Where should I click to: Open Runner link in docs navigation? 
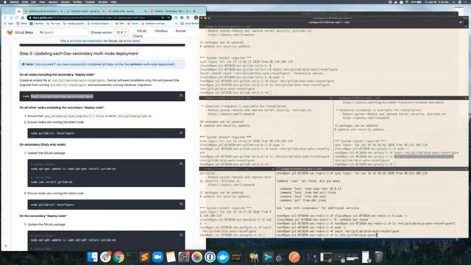pos(181,31)
